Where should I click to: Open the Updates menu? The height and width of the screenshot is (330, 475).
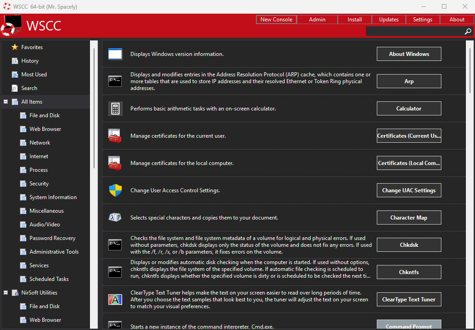click(389, 20)
